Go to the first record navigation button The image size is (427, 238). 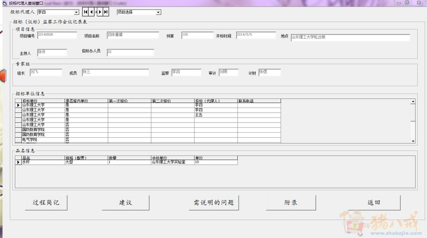[x=85, y=12]
